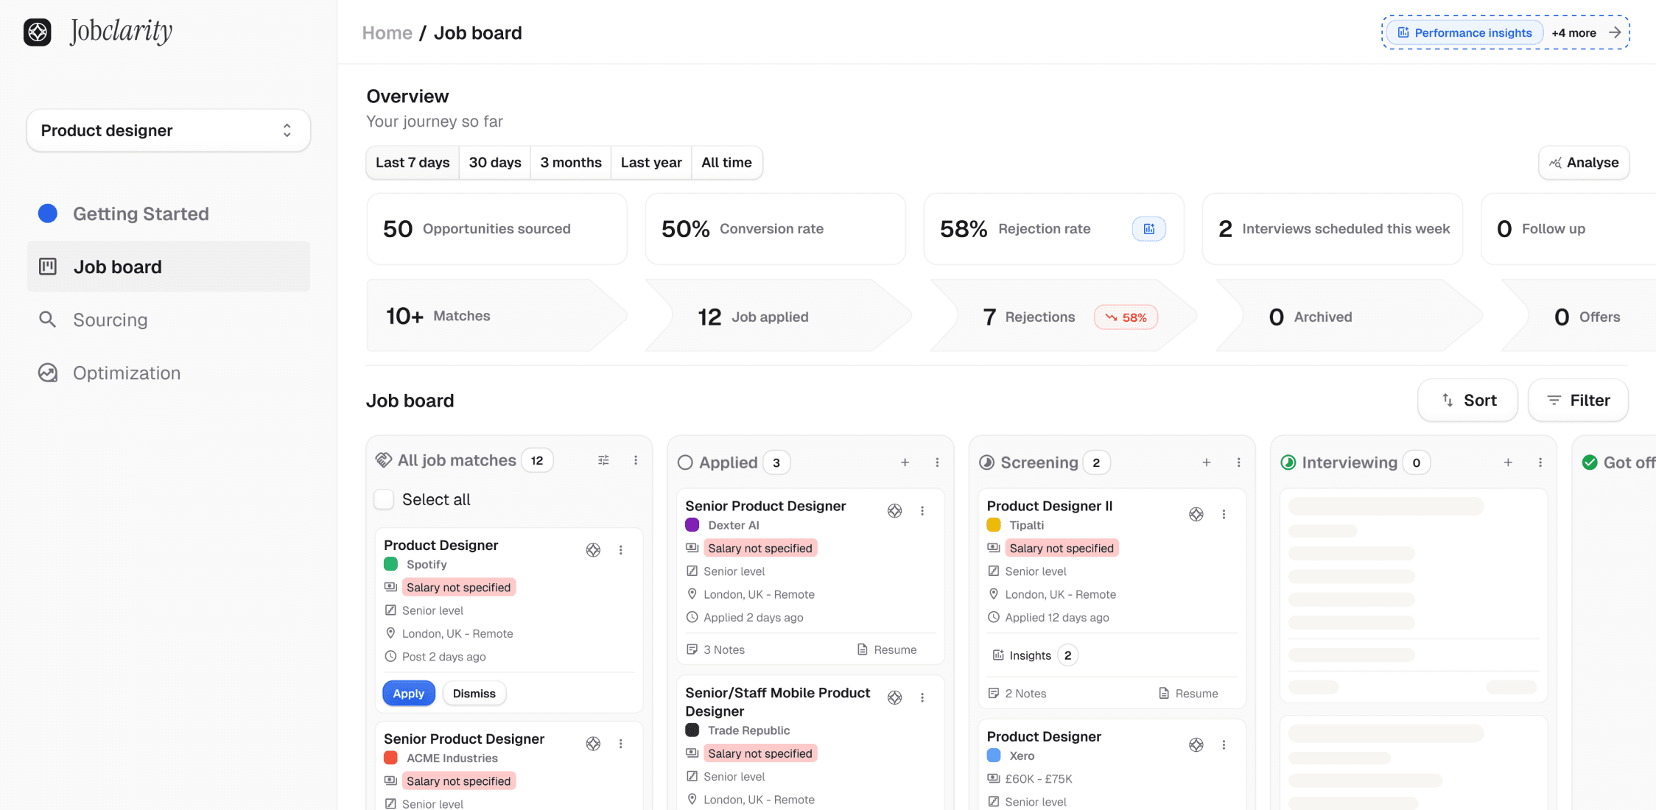1656x810 pixels.
Task: Go to Home breadcrumb link
Action: (387, 33)
